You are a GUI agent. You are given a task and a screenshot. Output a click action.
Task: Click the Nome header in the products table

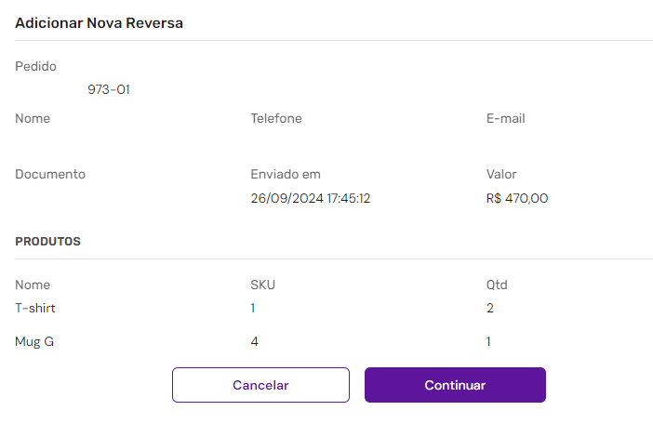(33, 285)
